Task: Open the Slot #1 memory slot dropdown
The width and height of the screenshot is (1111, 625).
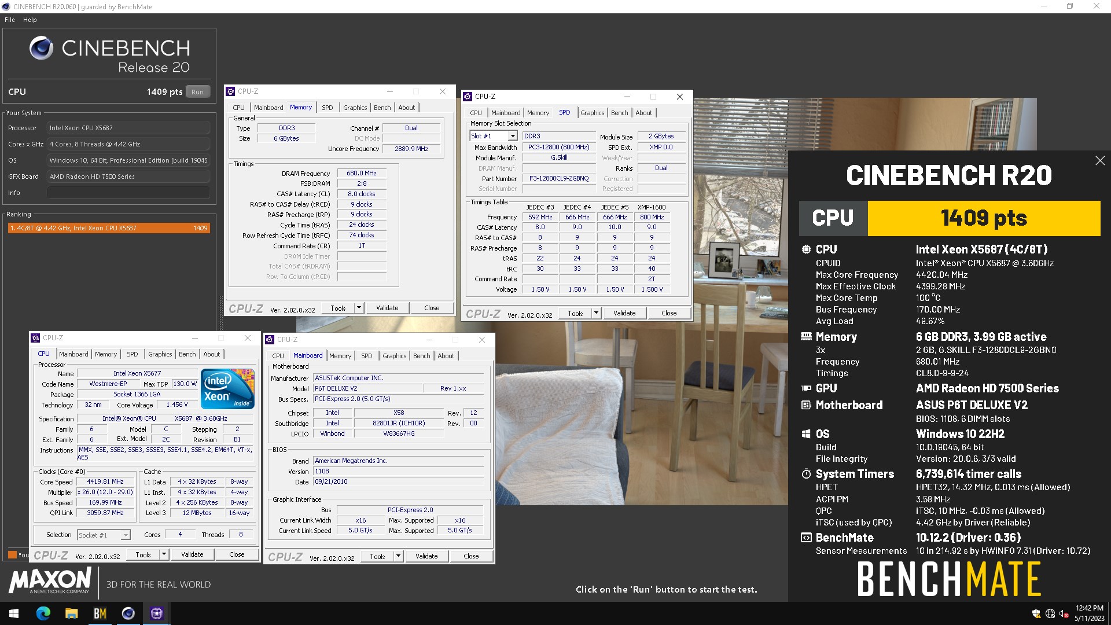Action: pos(513,136)
